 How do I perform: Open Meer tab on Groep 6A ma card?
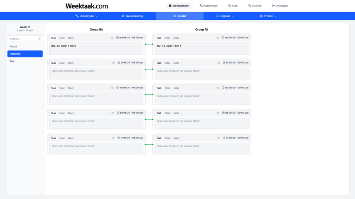click(71, 38)
